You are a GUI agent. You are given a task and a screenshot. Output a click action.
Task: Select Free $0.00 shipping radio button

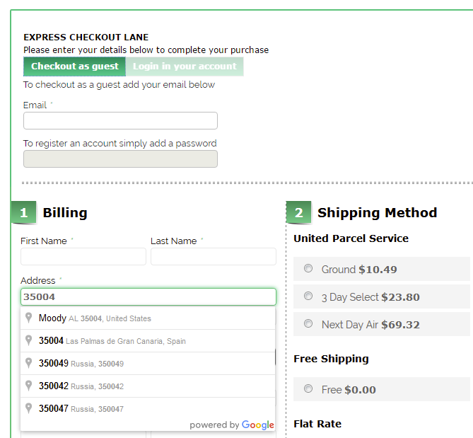click(x=308, y=388)
